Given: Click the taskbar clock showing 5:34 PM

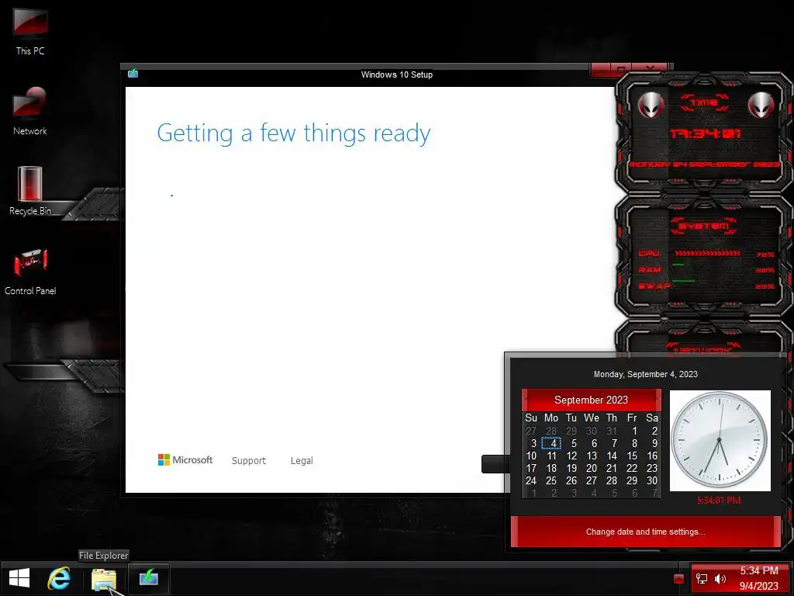Looking at the screenshot, I should coord(758,578).
